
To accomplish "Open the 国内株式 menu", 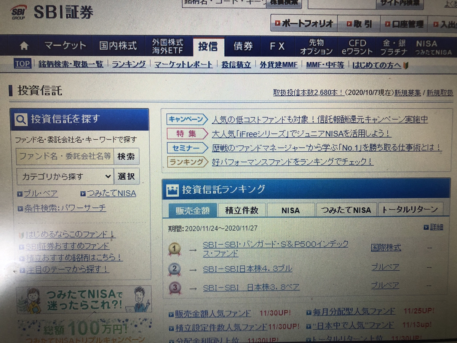I will (x=118, y=46).
